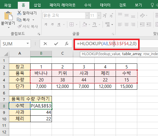Select column A header
Screen dimensions: 158x136
coord(20,54)
